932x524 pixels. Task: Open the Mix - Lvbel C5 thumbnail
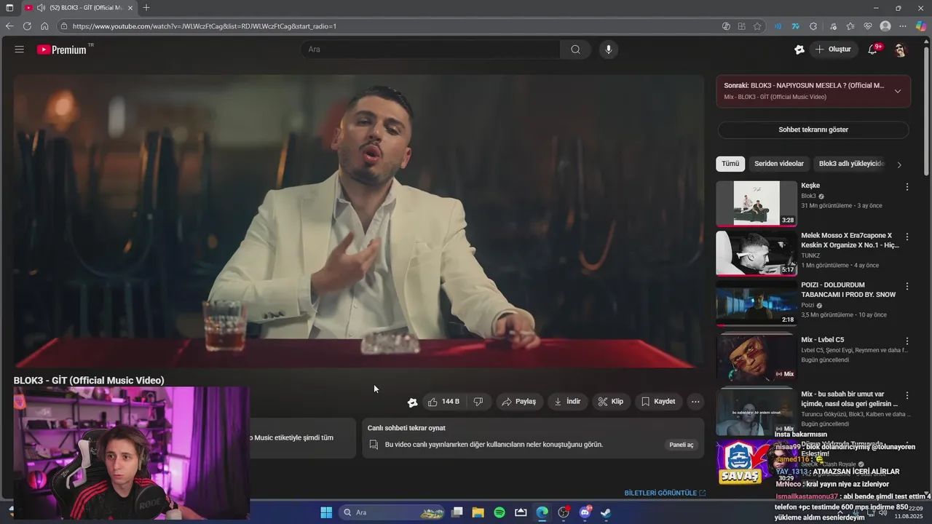(x=757, y=357)
